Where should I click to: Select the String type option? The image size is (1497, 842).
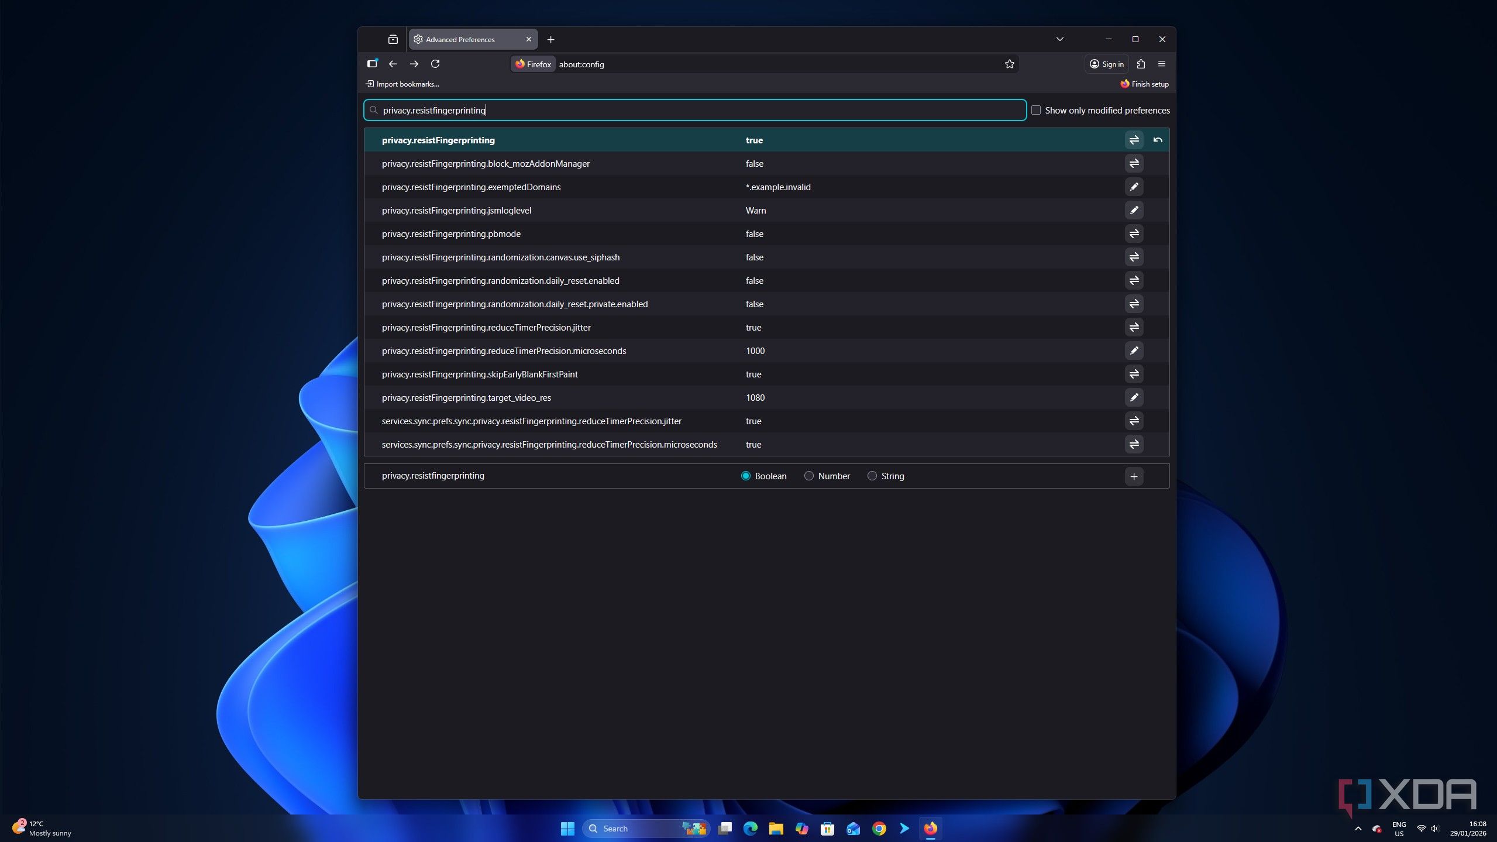tap(872, 476)
